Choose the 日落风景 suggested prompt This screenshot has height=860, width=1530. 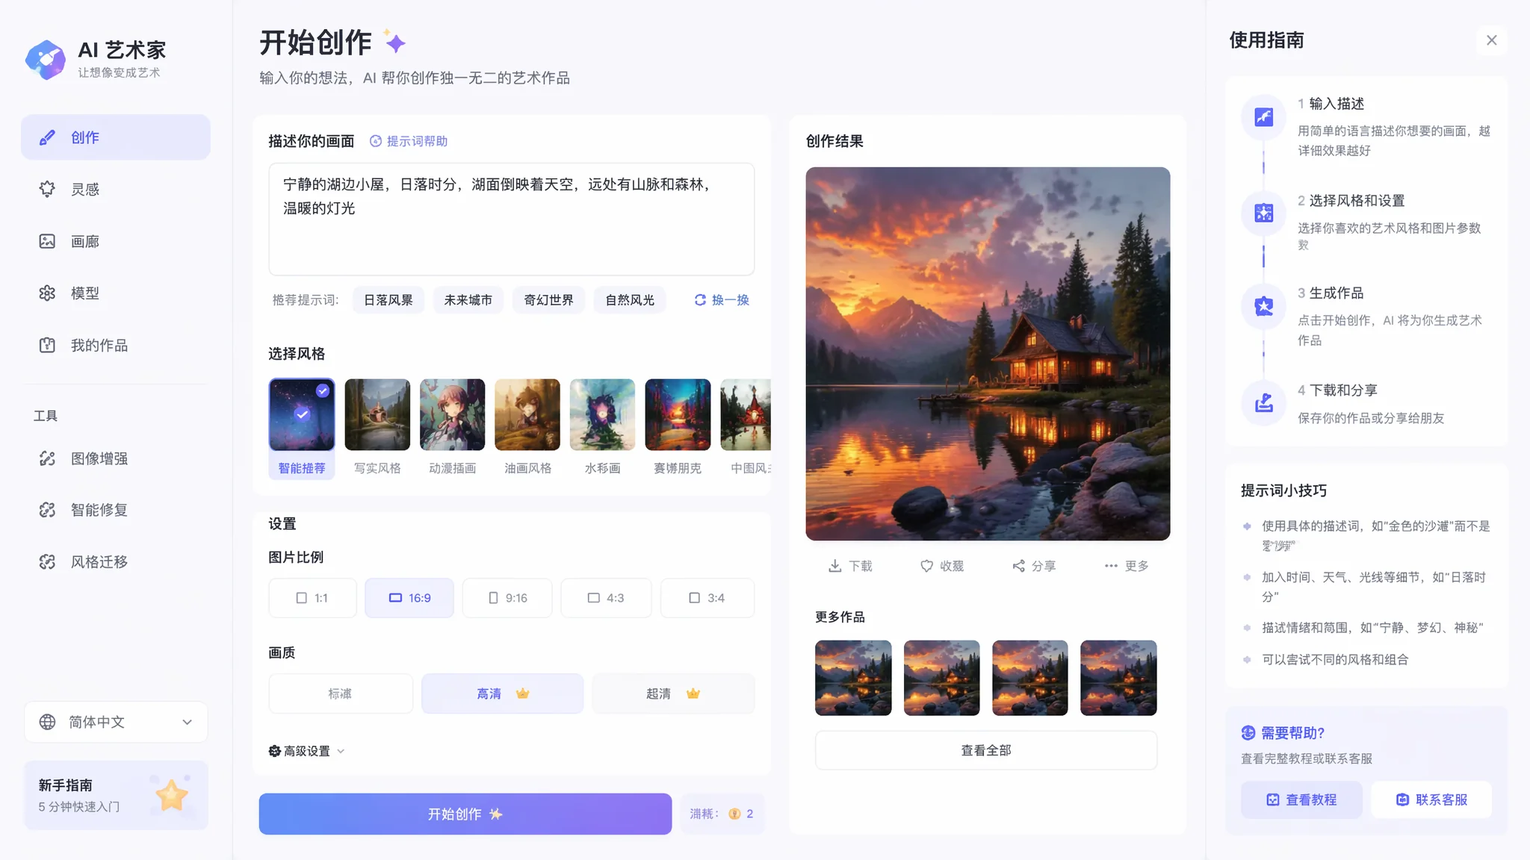click(388, 300)
